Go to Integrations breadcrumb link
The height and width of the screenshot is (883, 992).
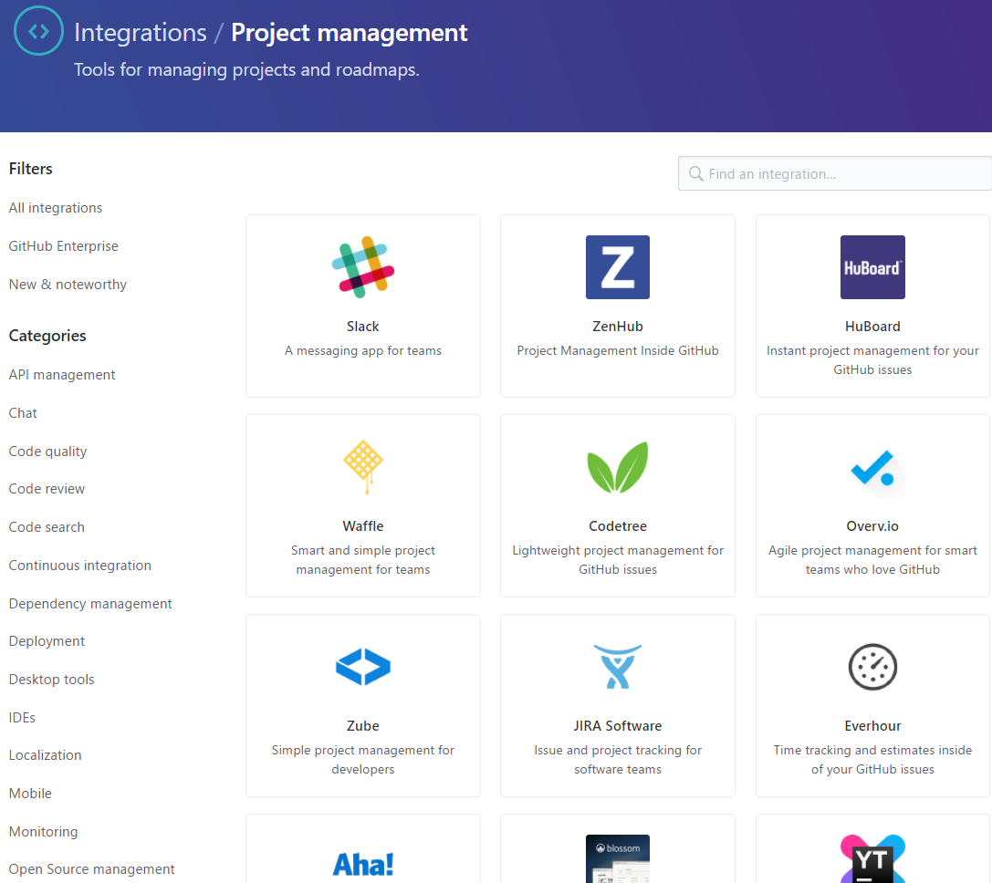(140, 32)
